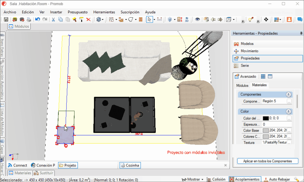Click the red Delete X icon
The image size is (304, 182).
click(x=88, y=19)
